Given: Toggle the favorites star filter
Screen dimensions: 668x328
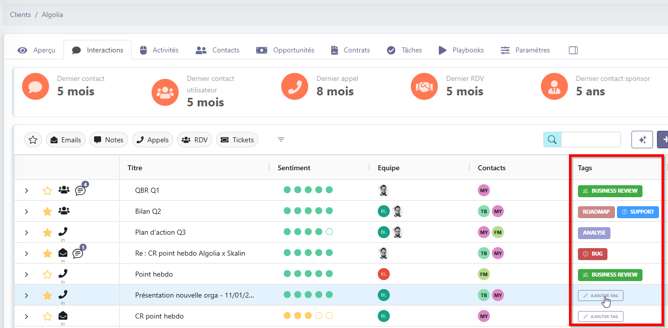Looking at the screenshot, I should click(33, 140).
